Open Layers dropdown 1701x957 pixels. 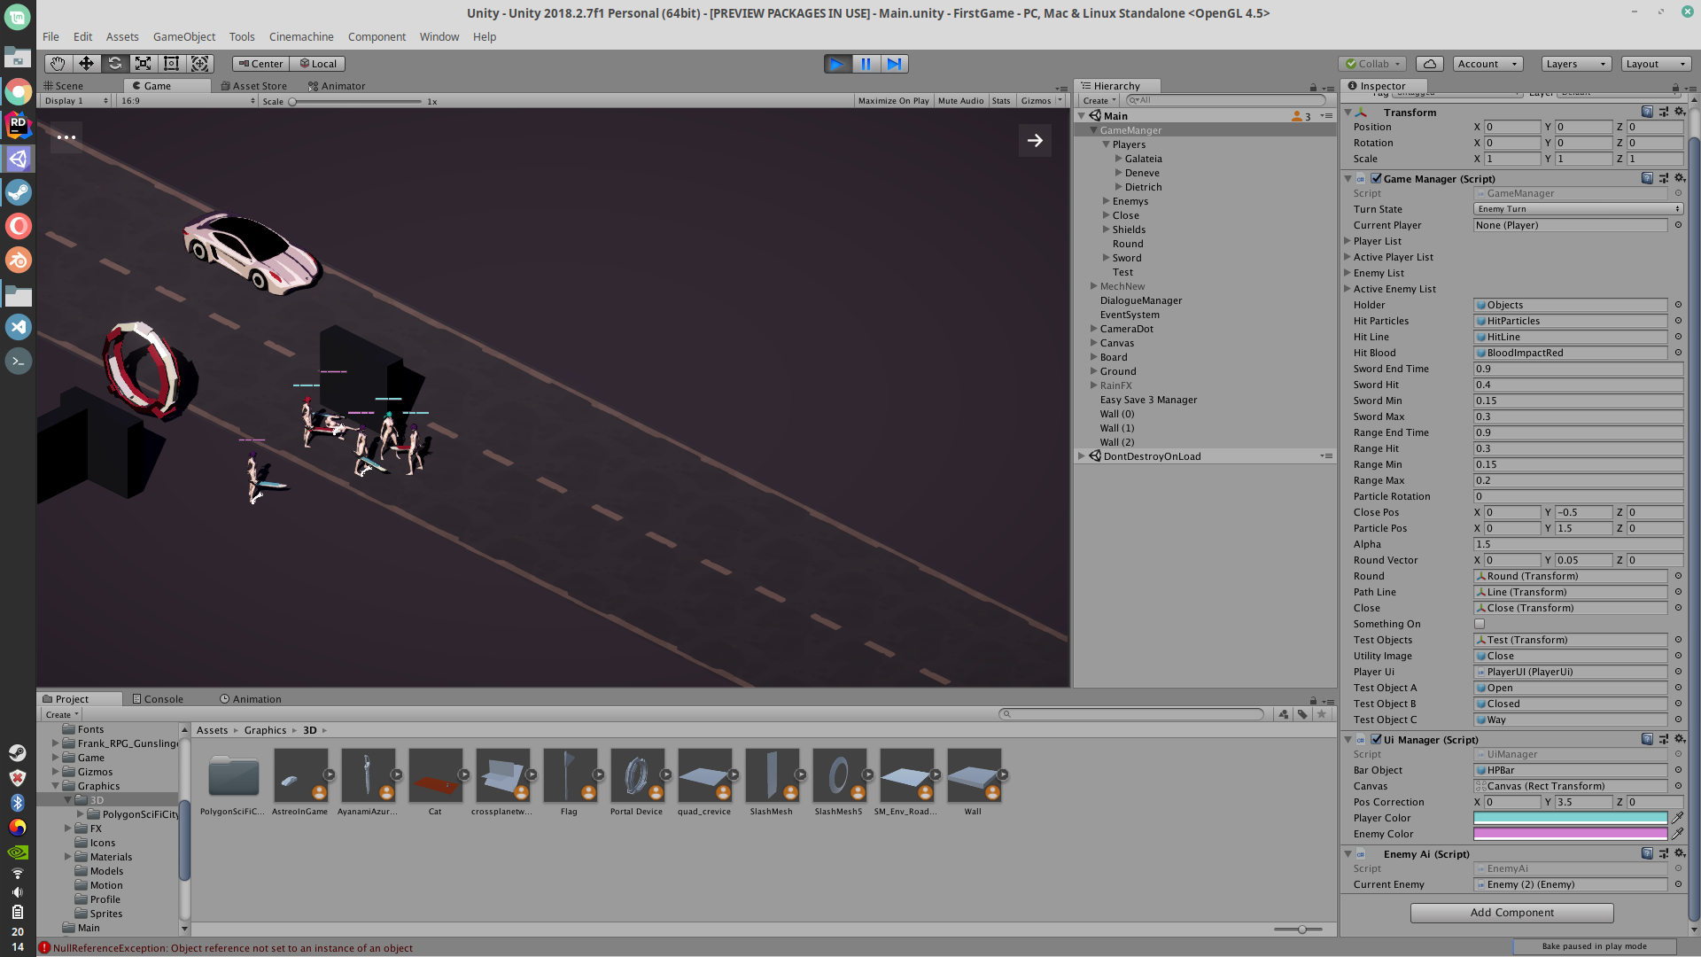point(1576,64)
